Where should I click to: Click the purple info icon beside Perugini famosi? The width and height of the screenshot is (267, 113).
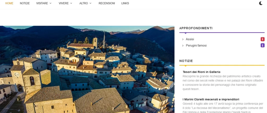(x=263, y=45)
